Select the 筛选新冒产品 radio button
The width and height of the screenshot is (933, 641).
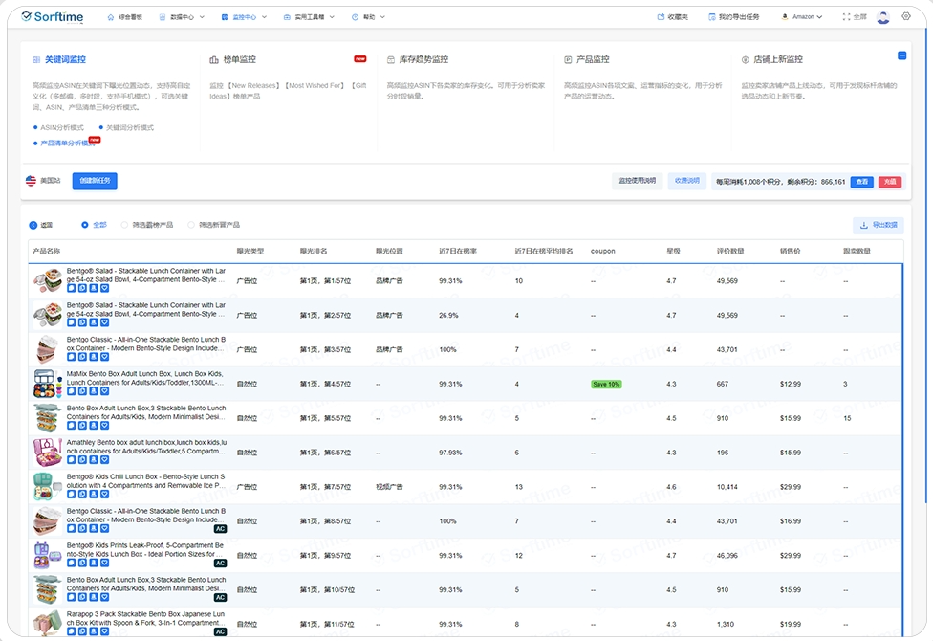(x=191, y=225)
